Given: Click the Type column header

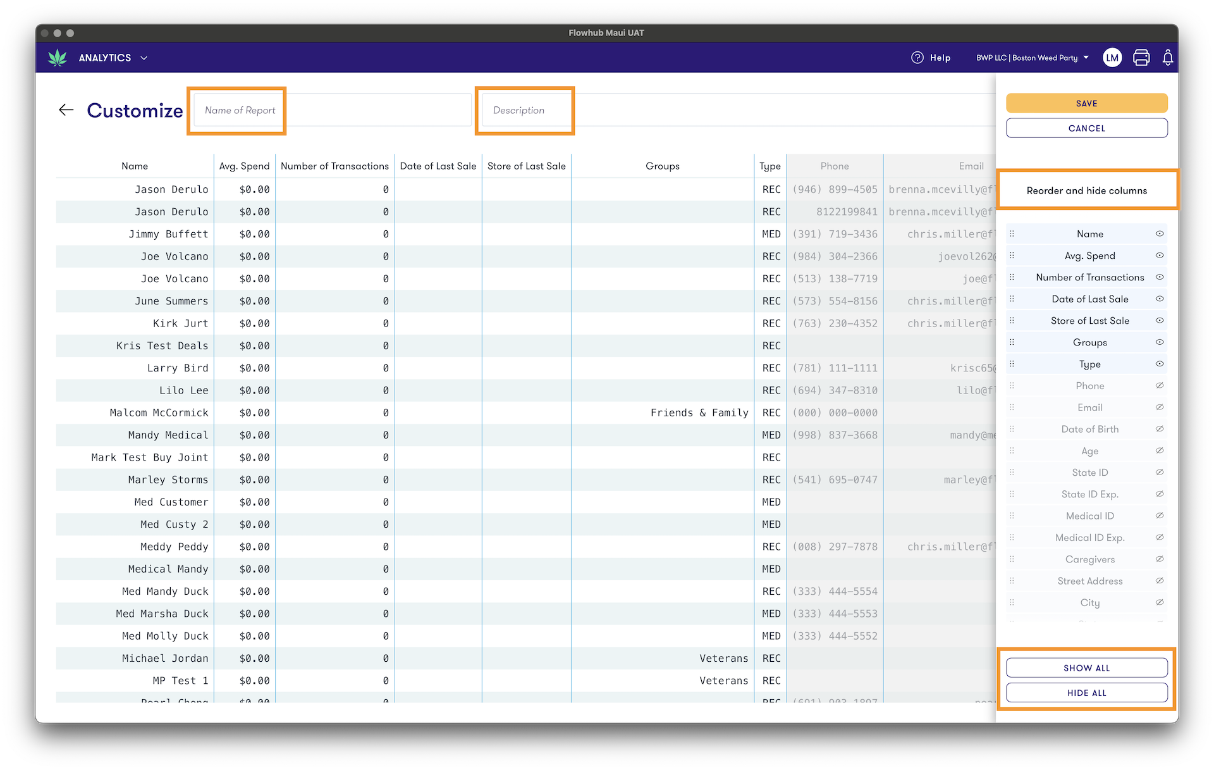Looking at the screenshot, I should [769, 166].
